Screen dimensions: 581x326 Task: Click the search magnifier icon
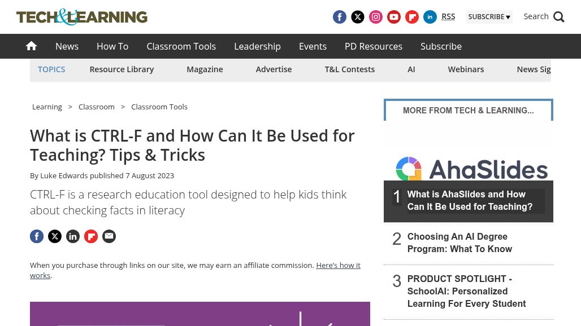click(559, 17)
